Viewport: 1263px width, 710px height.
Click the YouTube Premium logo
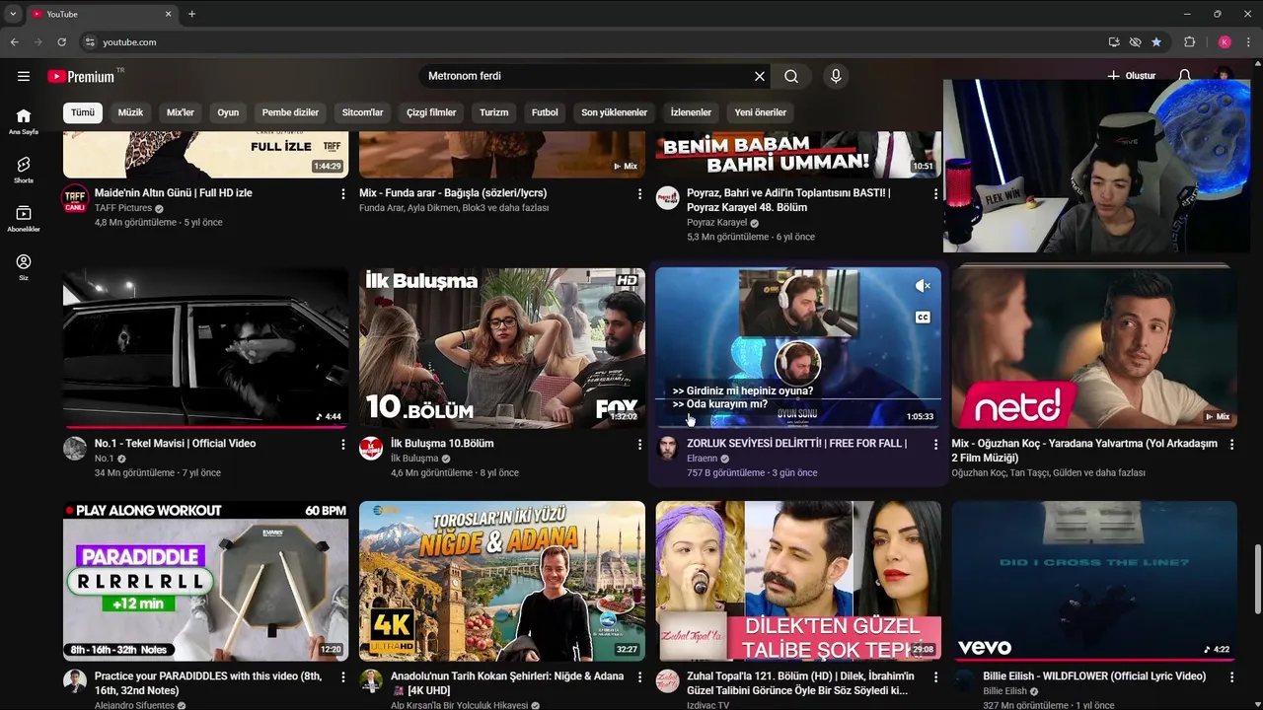pos(81,76)
